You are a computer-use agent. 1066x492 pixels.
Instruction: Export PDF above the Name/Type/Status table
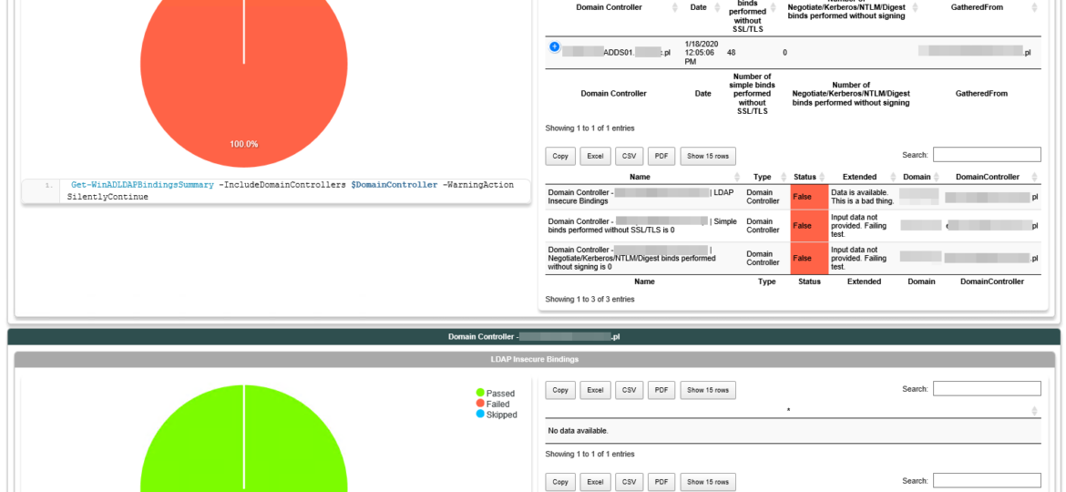point(661,157)
